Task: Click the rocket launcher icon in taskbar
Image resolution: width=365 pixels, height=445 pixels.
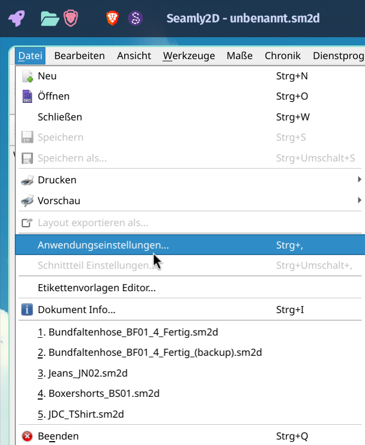Action: point(16,19)
